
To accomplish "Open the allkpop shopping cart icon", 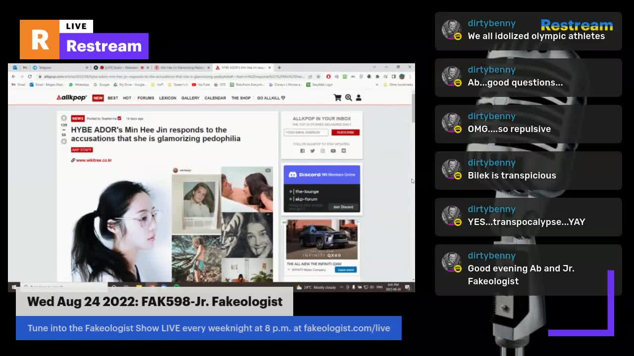I will [338, 98].
